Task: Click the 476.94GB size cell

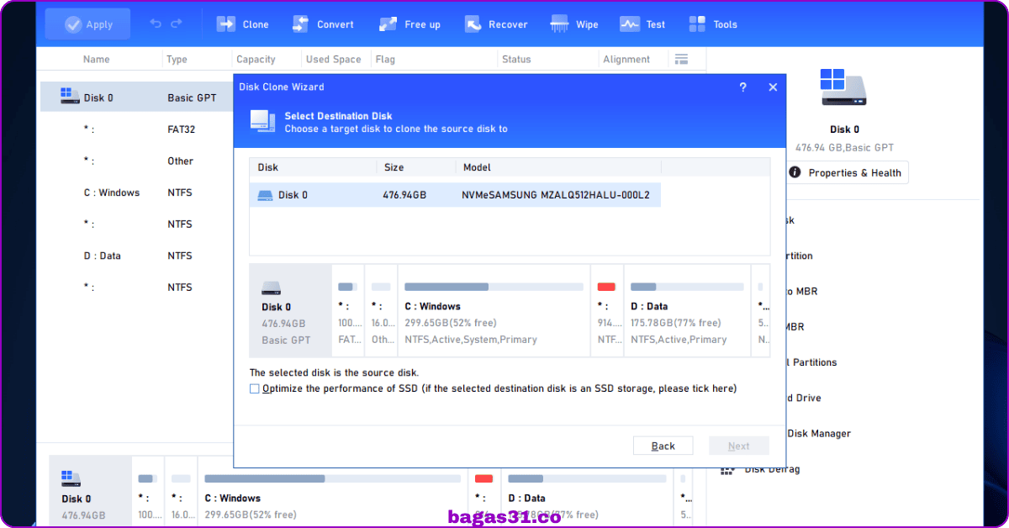Action: [404, 195]
